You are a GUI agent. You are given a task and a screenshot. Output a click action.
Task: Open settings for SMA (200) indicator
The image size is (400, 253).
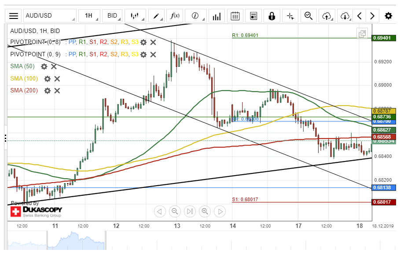pyautogui.click(x=47, y=91)
